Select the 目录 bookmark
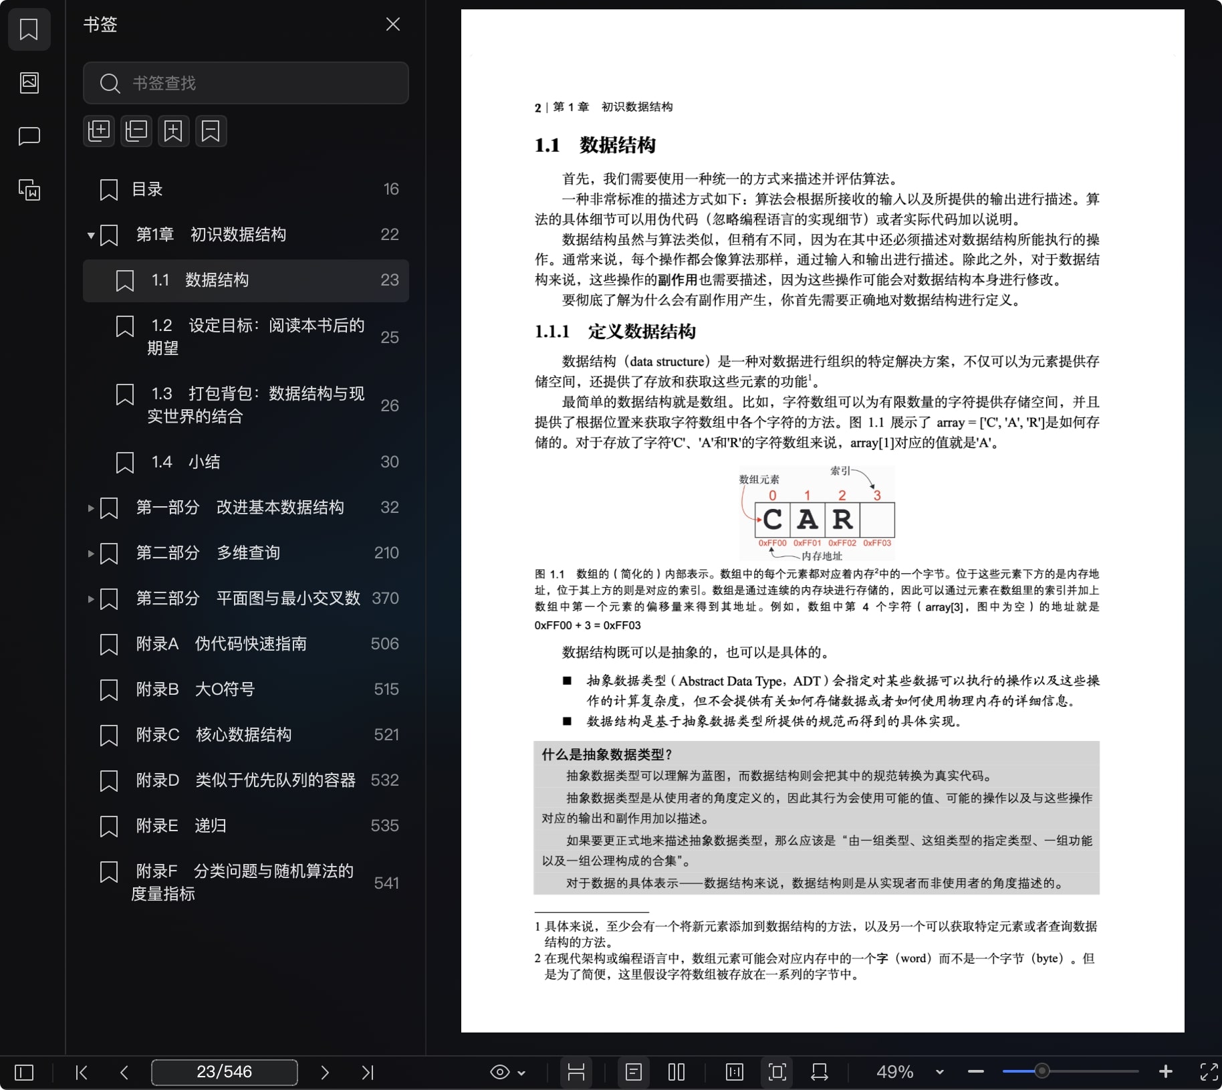 [x=246, y=189]
